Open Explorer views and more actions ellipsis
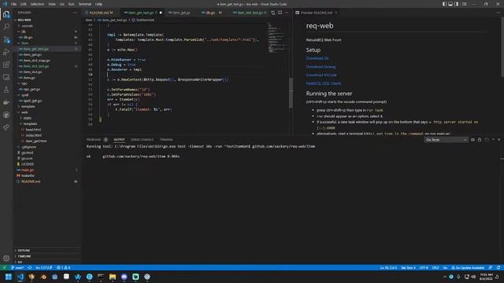The image size is (504, 283). coord(76,13)
